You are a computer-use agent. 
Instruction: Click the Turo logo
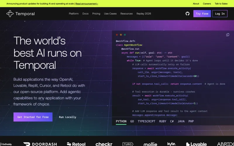(128, 144)
